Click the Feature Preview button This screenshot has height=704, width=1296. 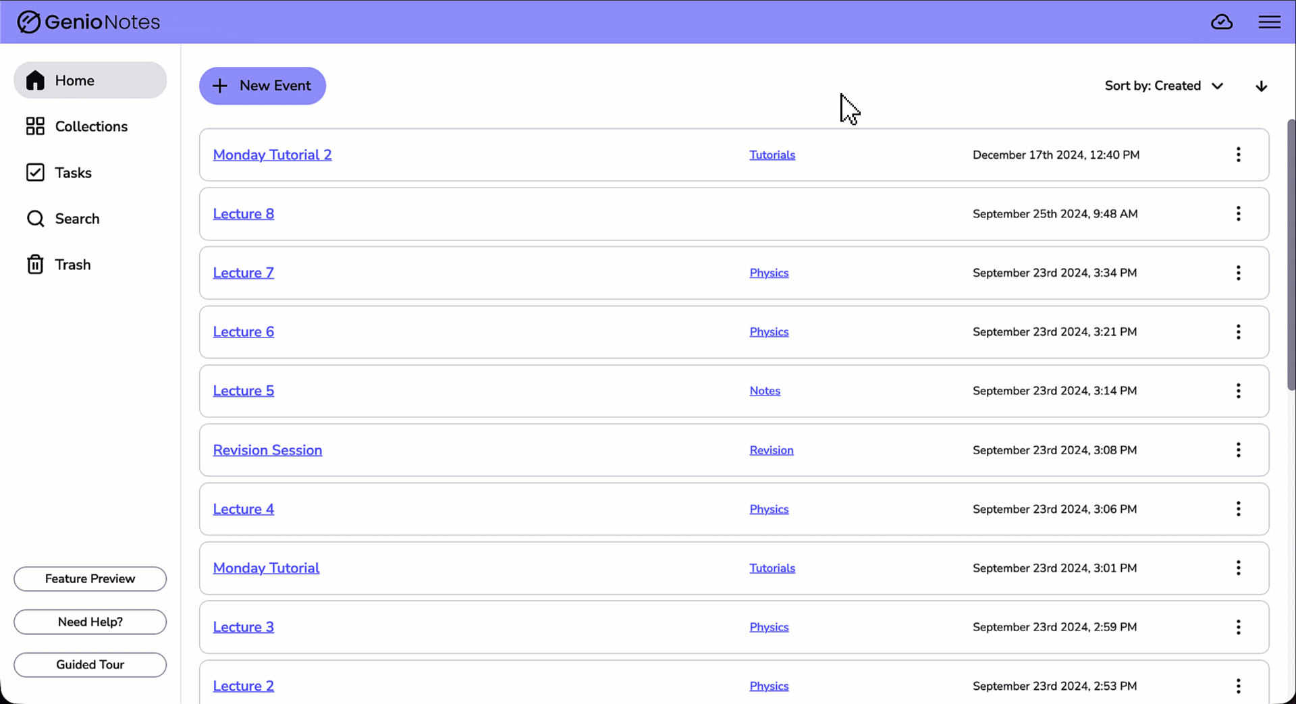(90, 579)
